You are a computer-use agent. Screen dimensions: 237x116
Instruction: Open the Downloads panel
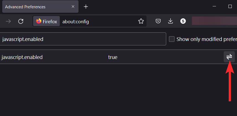pyautogui.click(x=171, y=21)
